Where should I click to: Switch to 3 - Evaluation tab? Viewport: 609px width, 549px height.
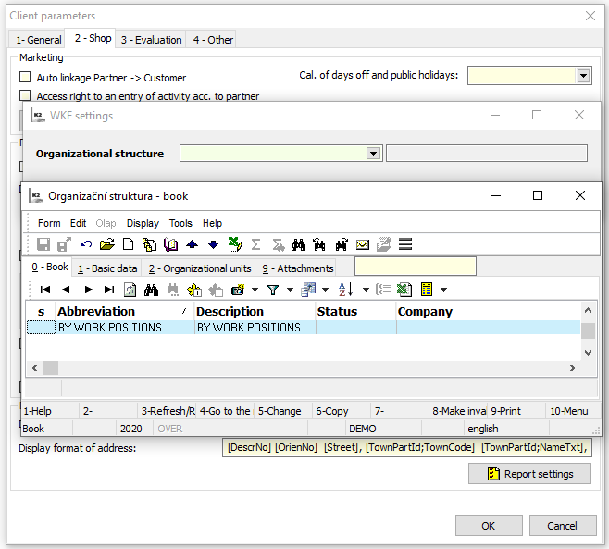click(x=151, y=40)
